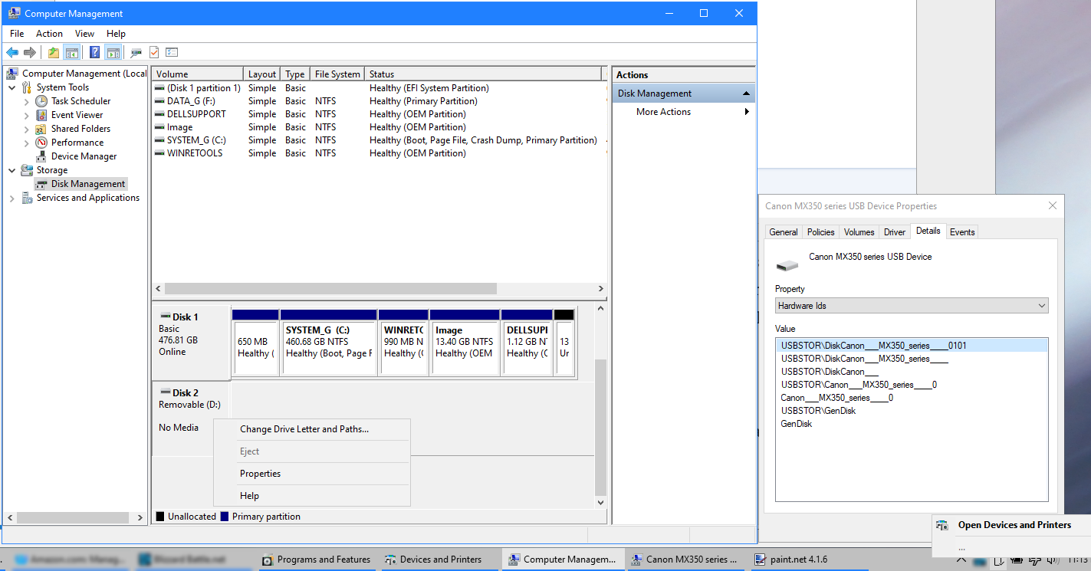The height and width of the screenshot is (571, 1091).
Task: Open the Hardware Ids property dropdown
Action: coord(912,306)
